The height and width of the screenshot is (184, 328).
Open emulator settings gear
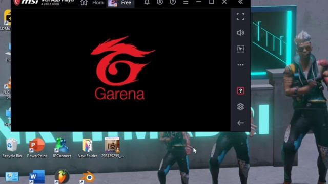pyautogui.click(x=240, y=107)
